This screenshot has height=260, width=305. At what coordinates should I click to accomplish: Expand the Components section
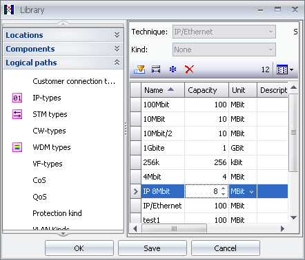[63, 49]
